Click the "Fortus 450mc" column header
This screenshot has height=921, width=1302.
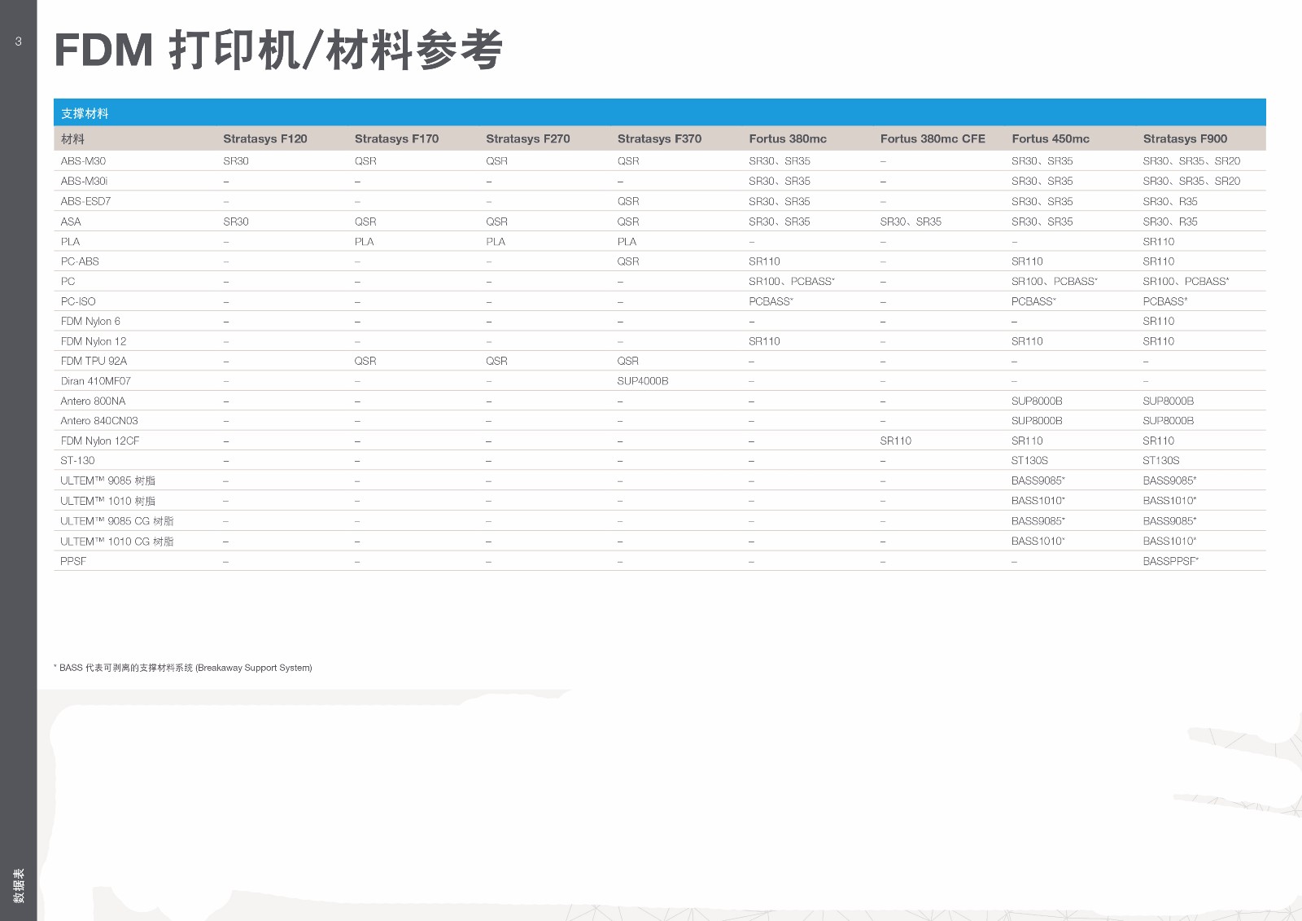coord(1050,138)
